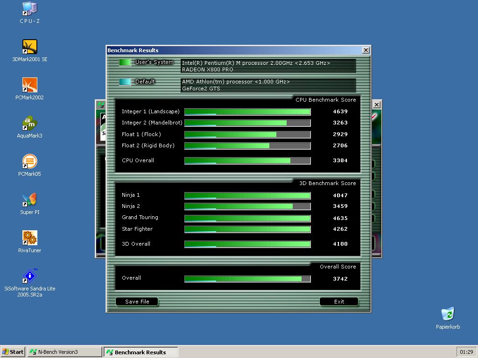This screenshot has height=358, width=478.
Task: Open the RivaTuner desktop shortcut
Action: pos(29,238)
